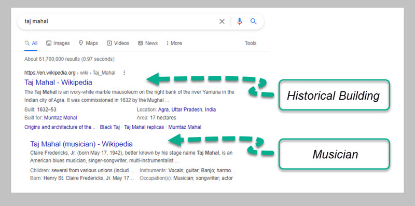This screenshot has width=415, height=206.
Task: Clear the search box with the X icon
Action: pos(222,21)
